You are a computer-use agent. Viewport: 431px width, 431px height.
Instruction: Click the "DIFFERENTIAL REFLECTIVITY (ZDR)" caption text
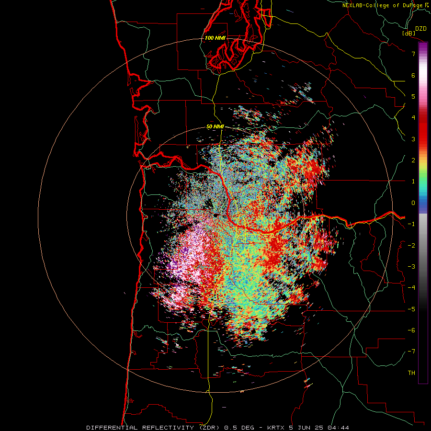click(153, 428)
